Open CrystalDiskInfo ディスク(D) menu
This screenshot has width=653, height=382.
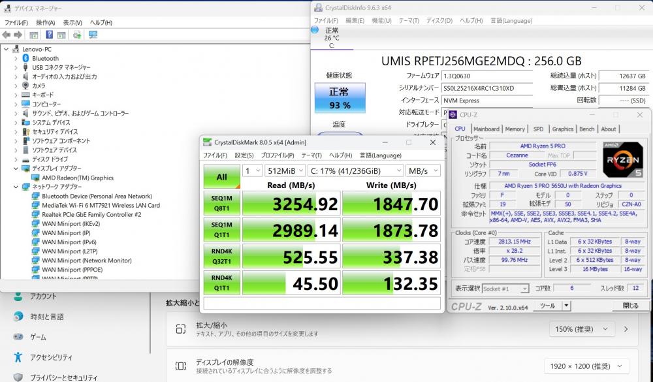pos(439,20)
